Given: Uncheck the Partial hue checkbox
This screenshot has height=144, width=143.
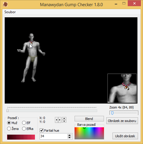Looking at the screenshot, I should [42, 130].
